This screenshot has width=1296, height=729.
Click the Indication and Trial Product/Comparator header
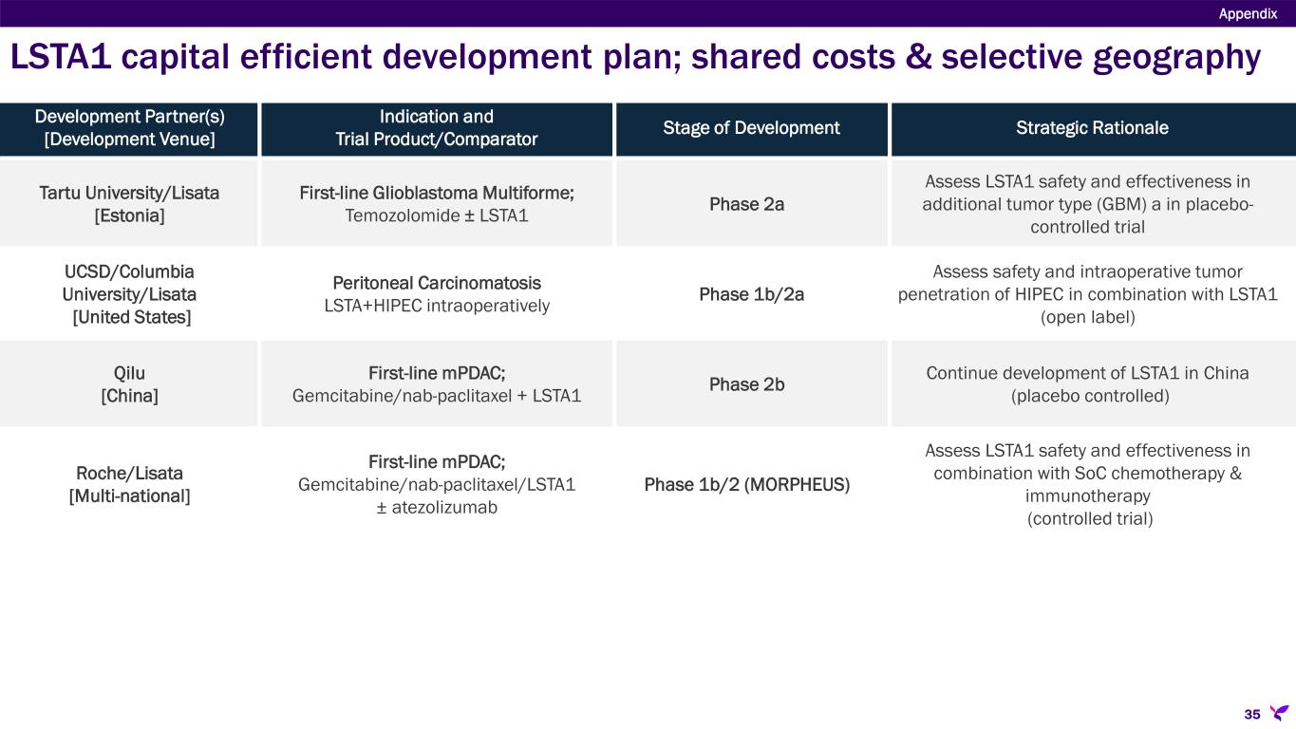[x=437, y=128]
